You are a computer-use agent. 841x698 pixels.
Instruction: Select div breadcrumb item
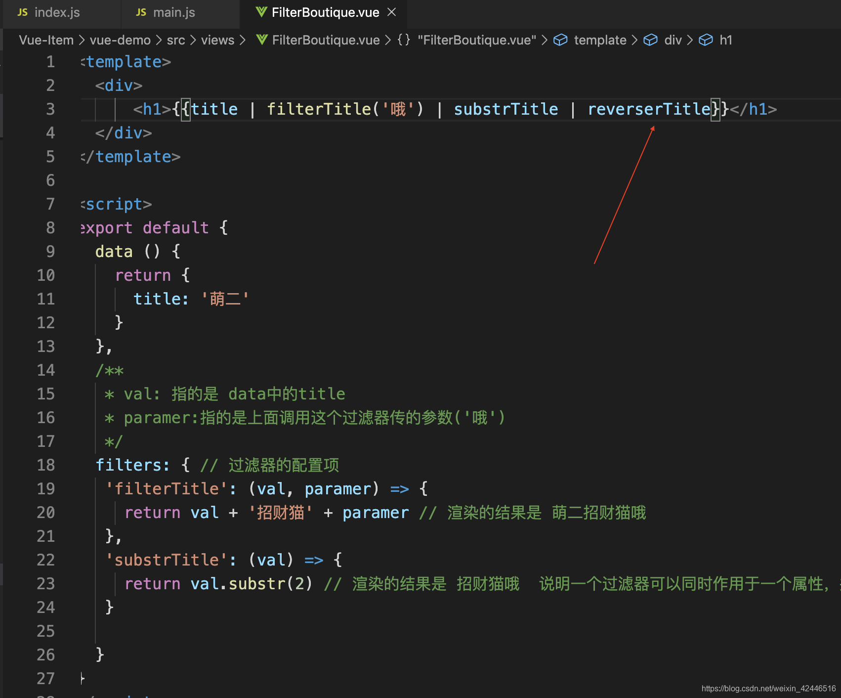point(673,40)
